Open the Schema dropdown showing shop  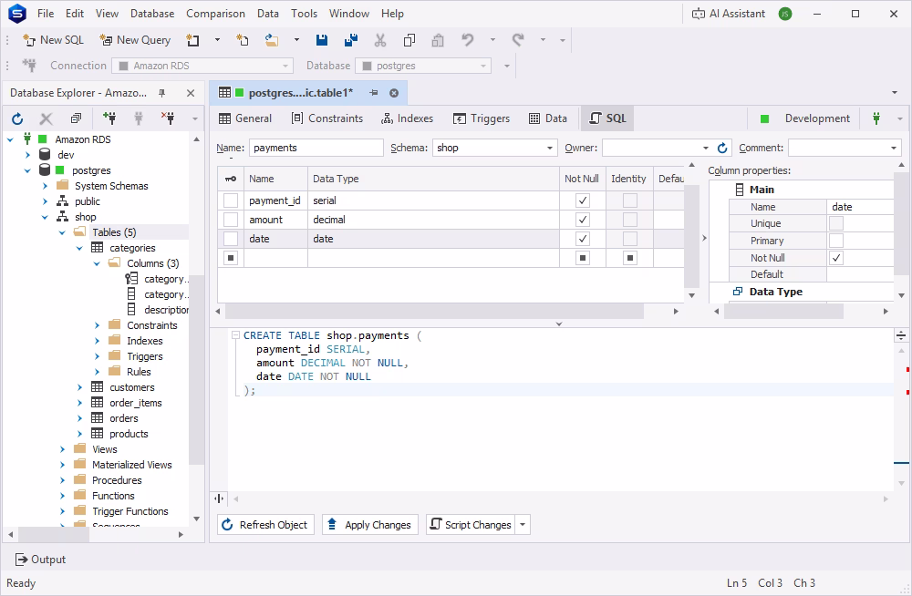coord(549,148)
